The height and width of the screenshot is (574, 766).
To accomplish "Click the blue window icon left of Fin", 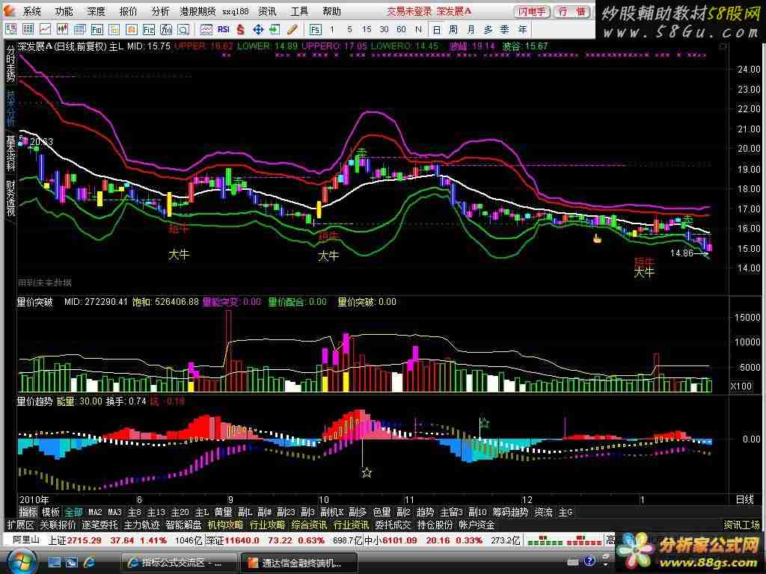I will (79, 30).
